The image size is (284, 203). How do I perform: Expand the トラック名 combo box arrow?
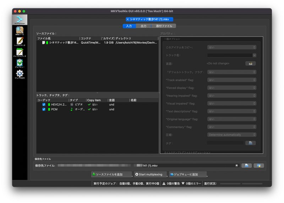point(254,55)
